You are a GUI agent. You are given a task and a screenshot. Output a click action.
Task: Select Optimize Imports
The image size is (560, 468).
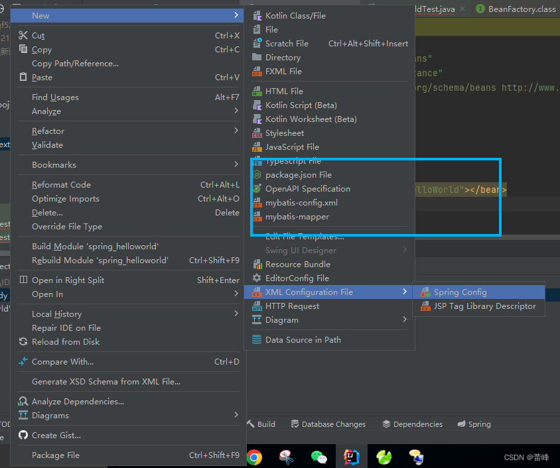pyautogui.click(x=128, y=199)
